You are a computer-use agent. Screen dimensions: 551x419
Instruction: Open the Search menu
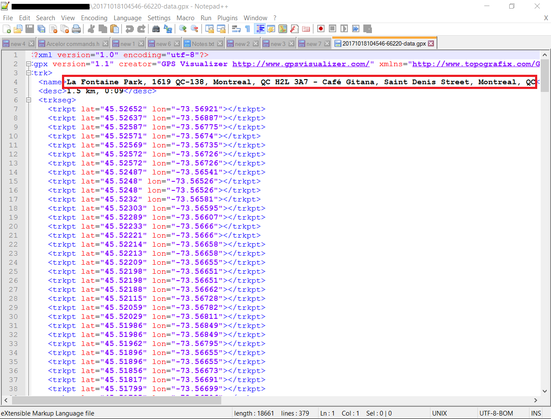(46, 18)
